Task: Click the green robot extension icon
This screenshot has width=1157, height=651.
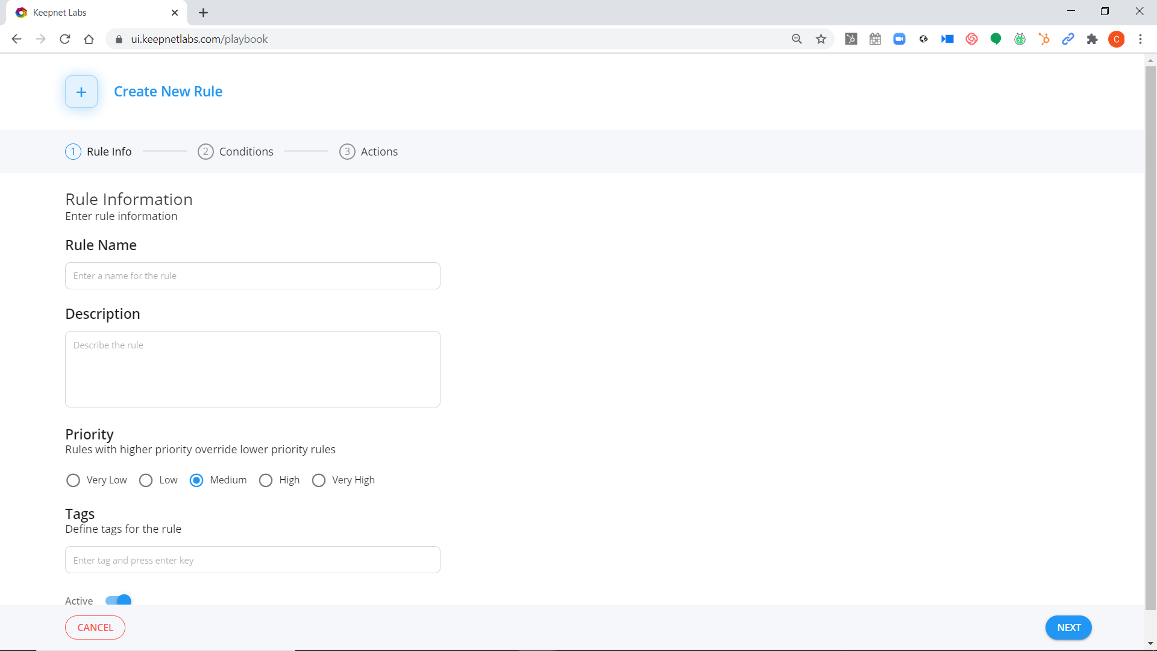Action: 1020,39
